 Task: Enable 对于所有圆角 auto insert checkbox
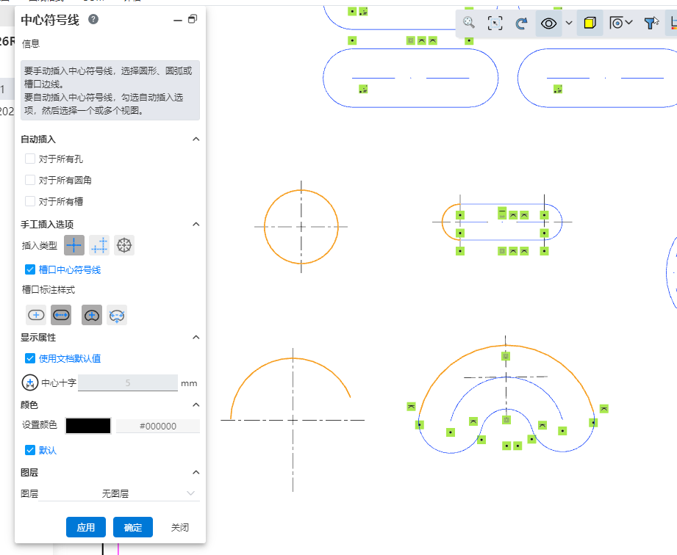pyautogui.click(x=30, y=180)
